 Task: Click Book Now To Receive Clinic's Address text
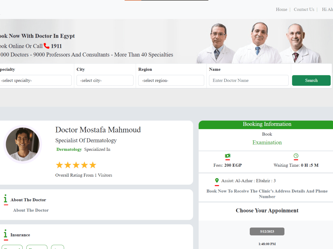tap(267, 194)
